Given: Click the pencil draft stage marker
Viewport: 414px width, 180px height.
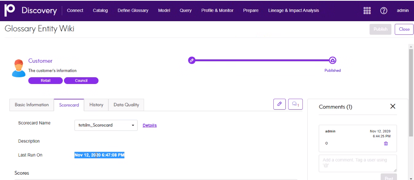Looking at the screenshot, I should click(x=192, y=61).
